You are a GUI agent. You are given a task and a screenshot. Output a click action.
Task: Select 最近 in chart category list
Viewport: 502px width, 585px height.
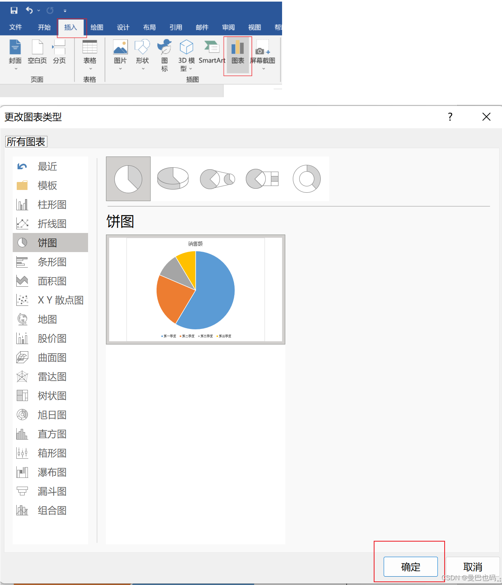51,166
